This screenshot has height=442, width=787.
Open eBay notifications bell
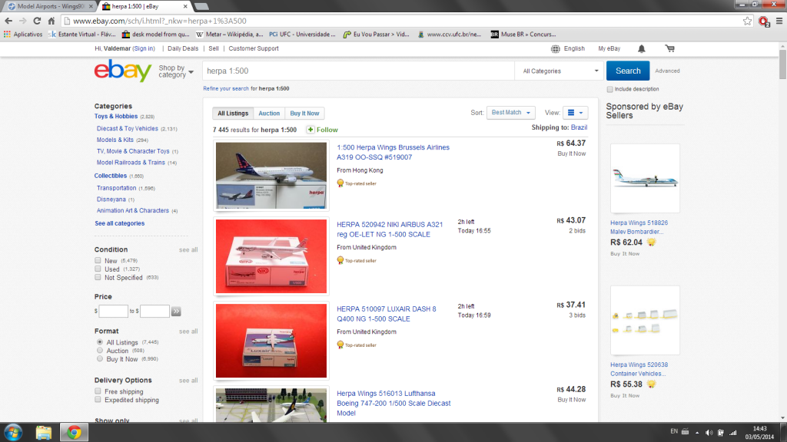click(x=642, y=48)
